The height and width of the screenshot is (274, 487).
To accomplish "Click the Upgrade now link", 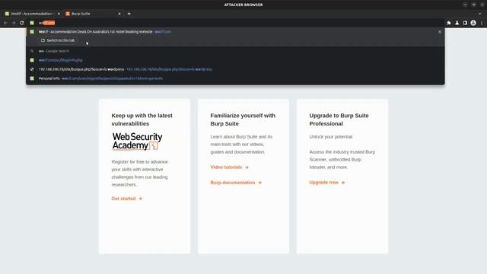I will pos(327,183).
